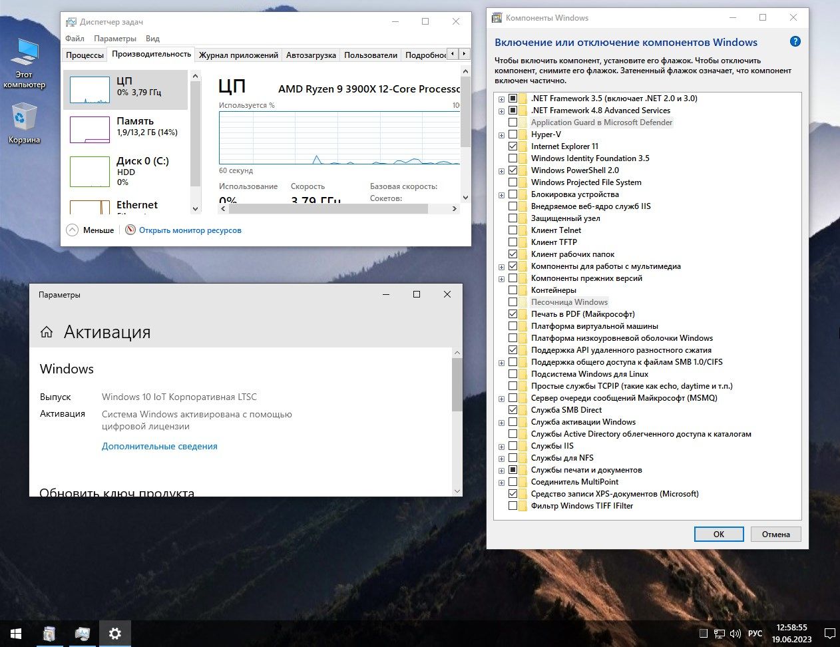Click the tablet mode tray icon
This screenshot has height=647, width=840.
click(704, 634)
